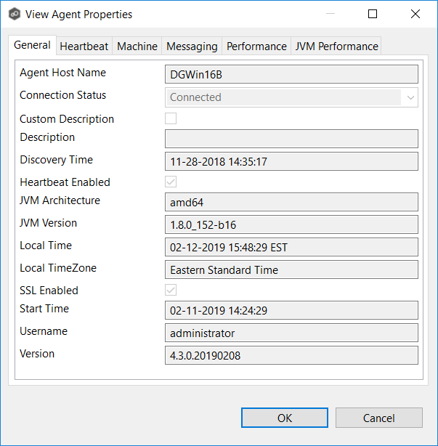Toggle the Heartbeat Enabled checkbox
438x446 pixels.
[171, 182]
